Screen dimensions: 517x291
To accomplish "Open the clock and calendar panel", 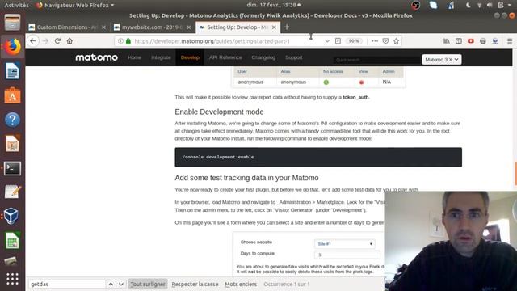I will coord(273,5).
